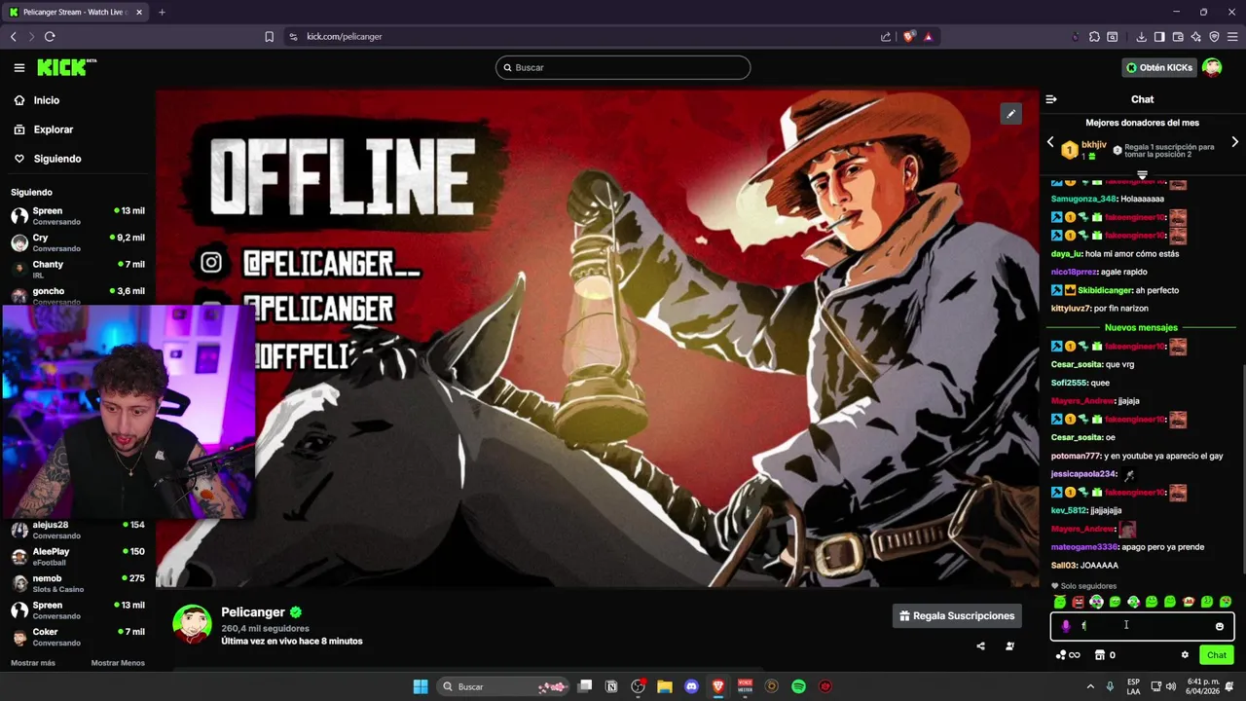Insert the first green horned emote
The image size is (1246, 701).
coord(1060,602)
